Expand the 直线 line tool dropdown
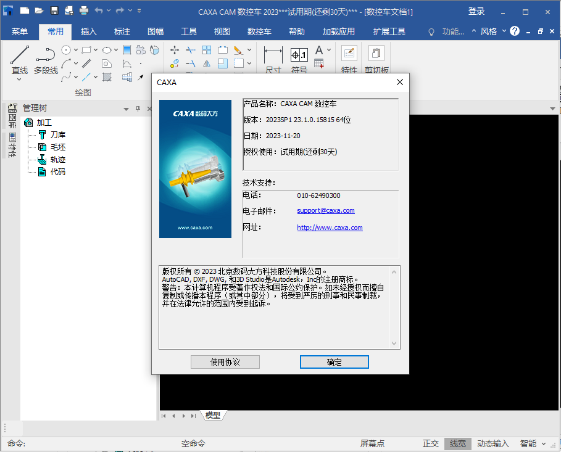 19,80
